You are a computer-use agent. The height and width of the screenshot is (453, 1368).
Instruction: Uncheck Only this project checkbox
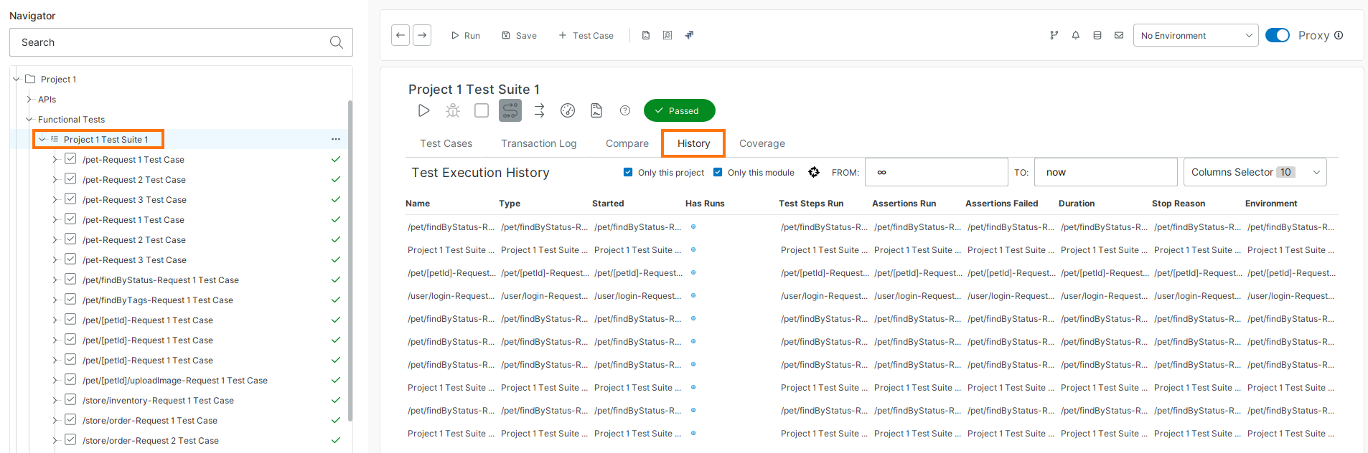click(628, 172)
